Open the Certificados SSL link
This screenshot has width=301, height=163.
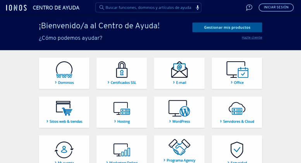(x=122, y=82)
